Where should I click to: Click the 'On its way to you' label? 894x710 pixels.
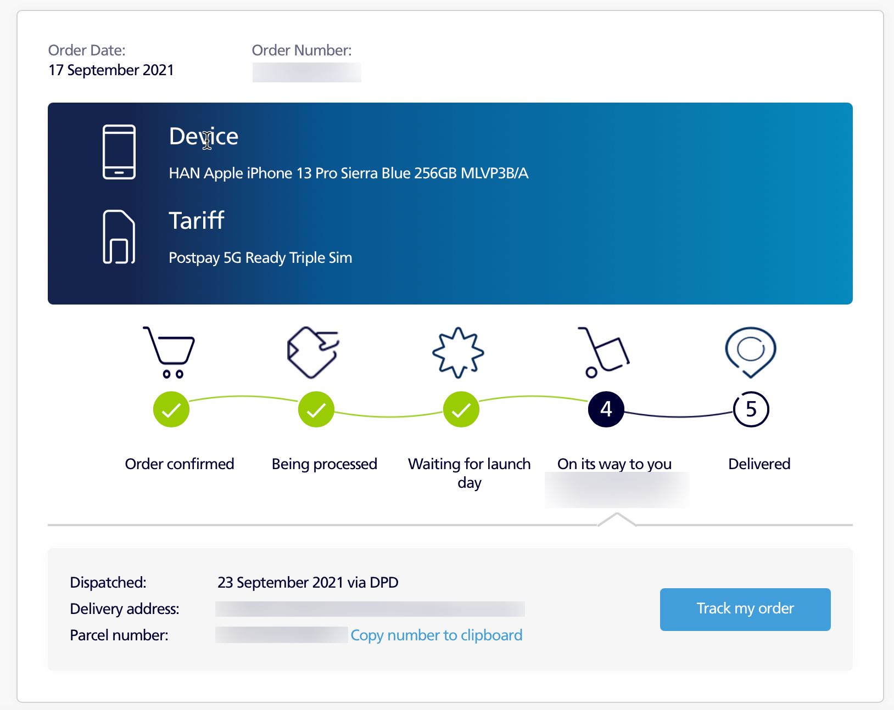[614, 464]
